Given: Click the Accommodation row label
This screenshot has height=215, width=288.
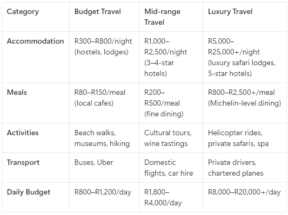Looking at the screenshot, I should click(x=36, y=57).
